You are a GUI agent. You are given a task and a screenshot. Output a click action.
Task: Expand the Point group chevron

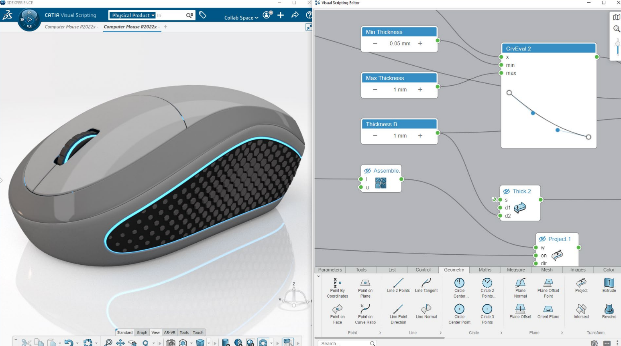(380, 333)
